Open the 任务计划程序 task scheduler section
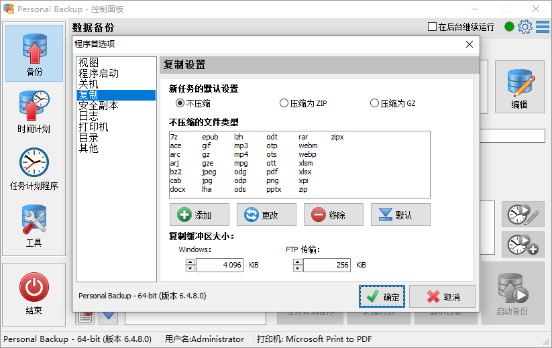The width and height of the screenshot is (552, 348). pos(34,169)
